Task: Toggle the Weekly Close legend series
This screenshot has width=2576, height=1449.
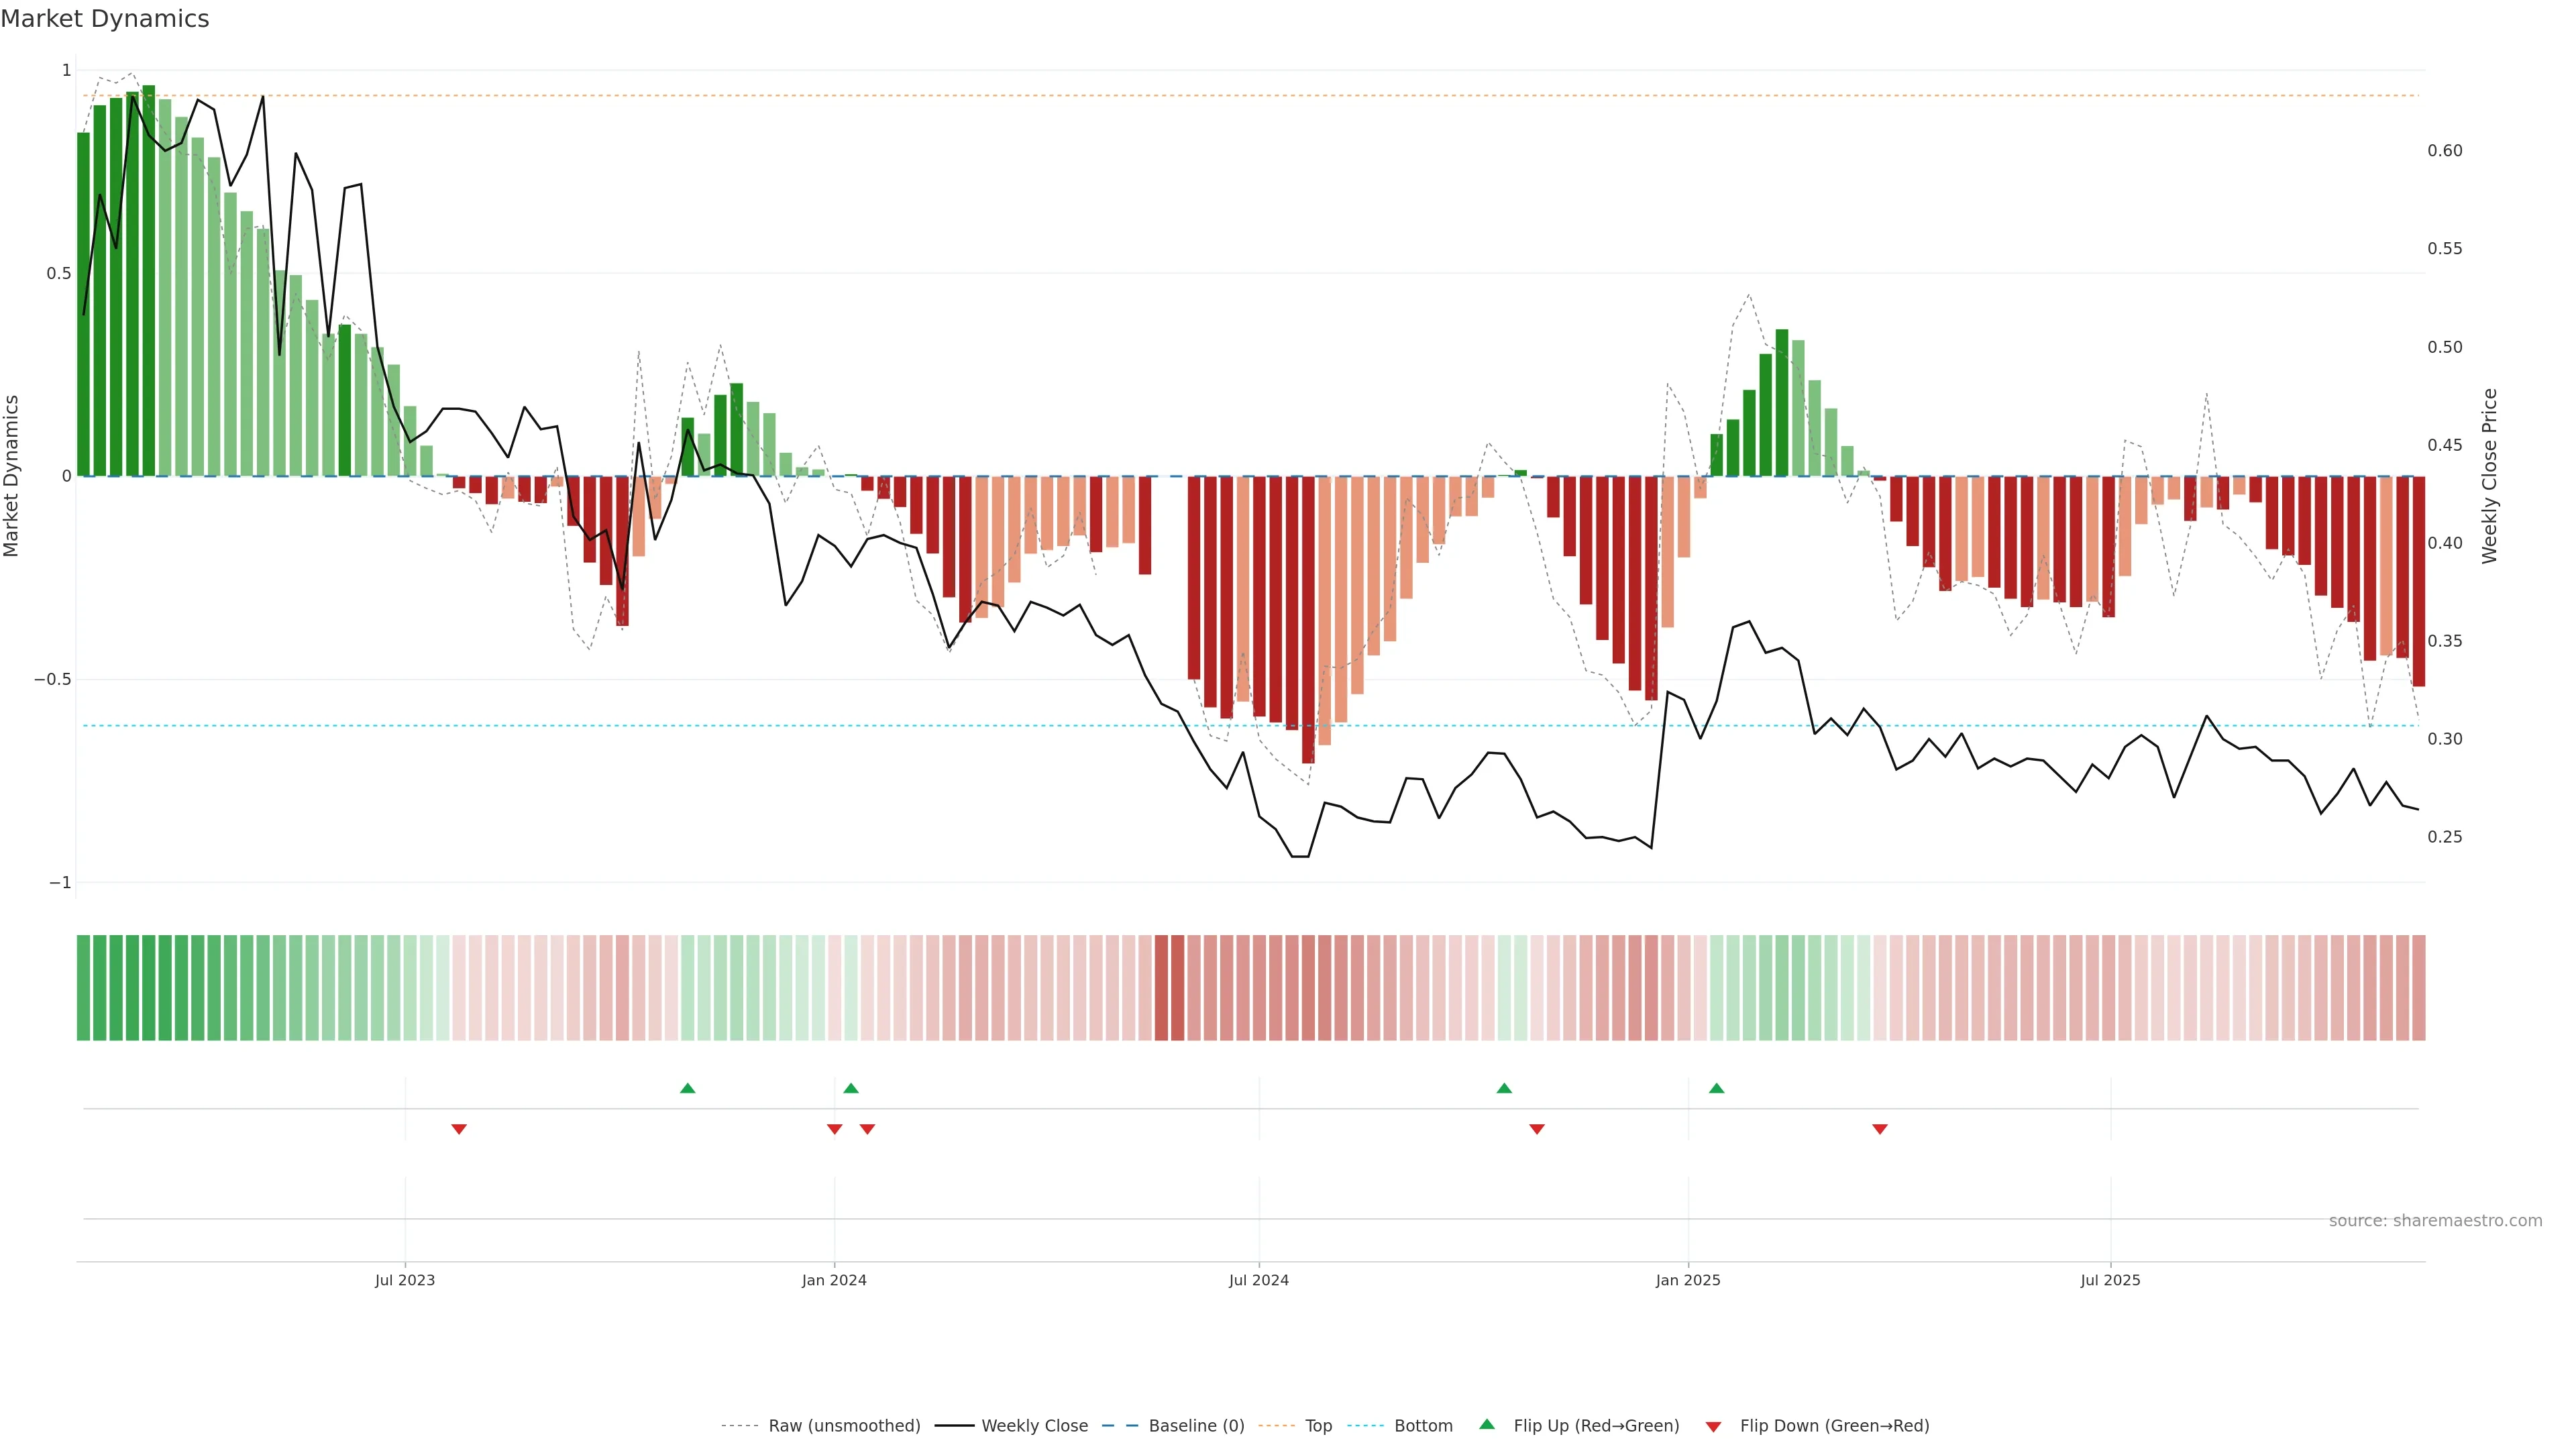Action: click(1034, 1426)
